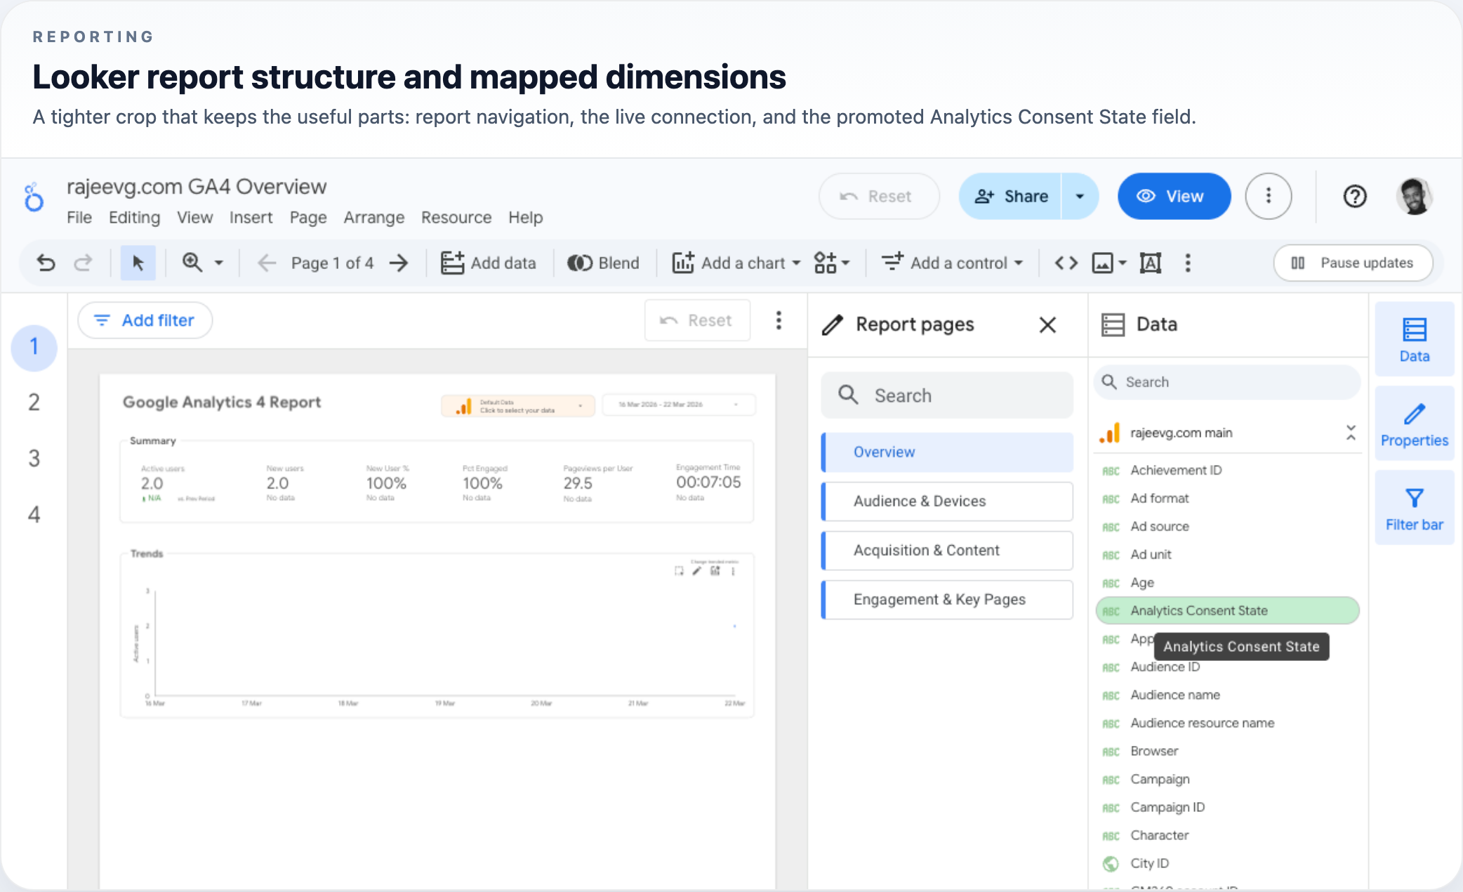Open the Filter bar side tab
The height and width of the screenshot is (892, 1463).
point(1414,508)
